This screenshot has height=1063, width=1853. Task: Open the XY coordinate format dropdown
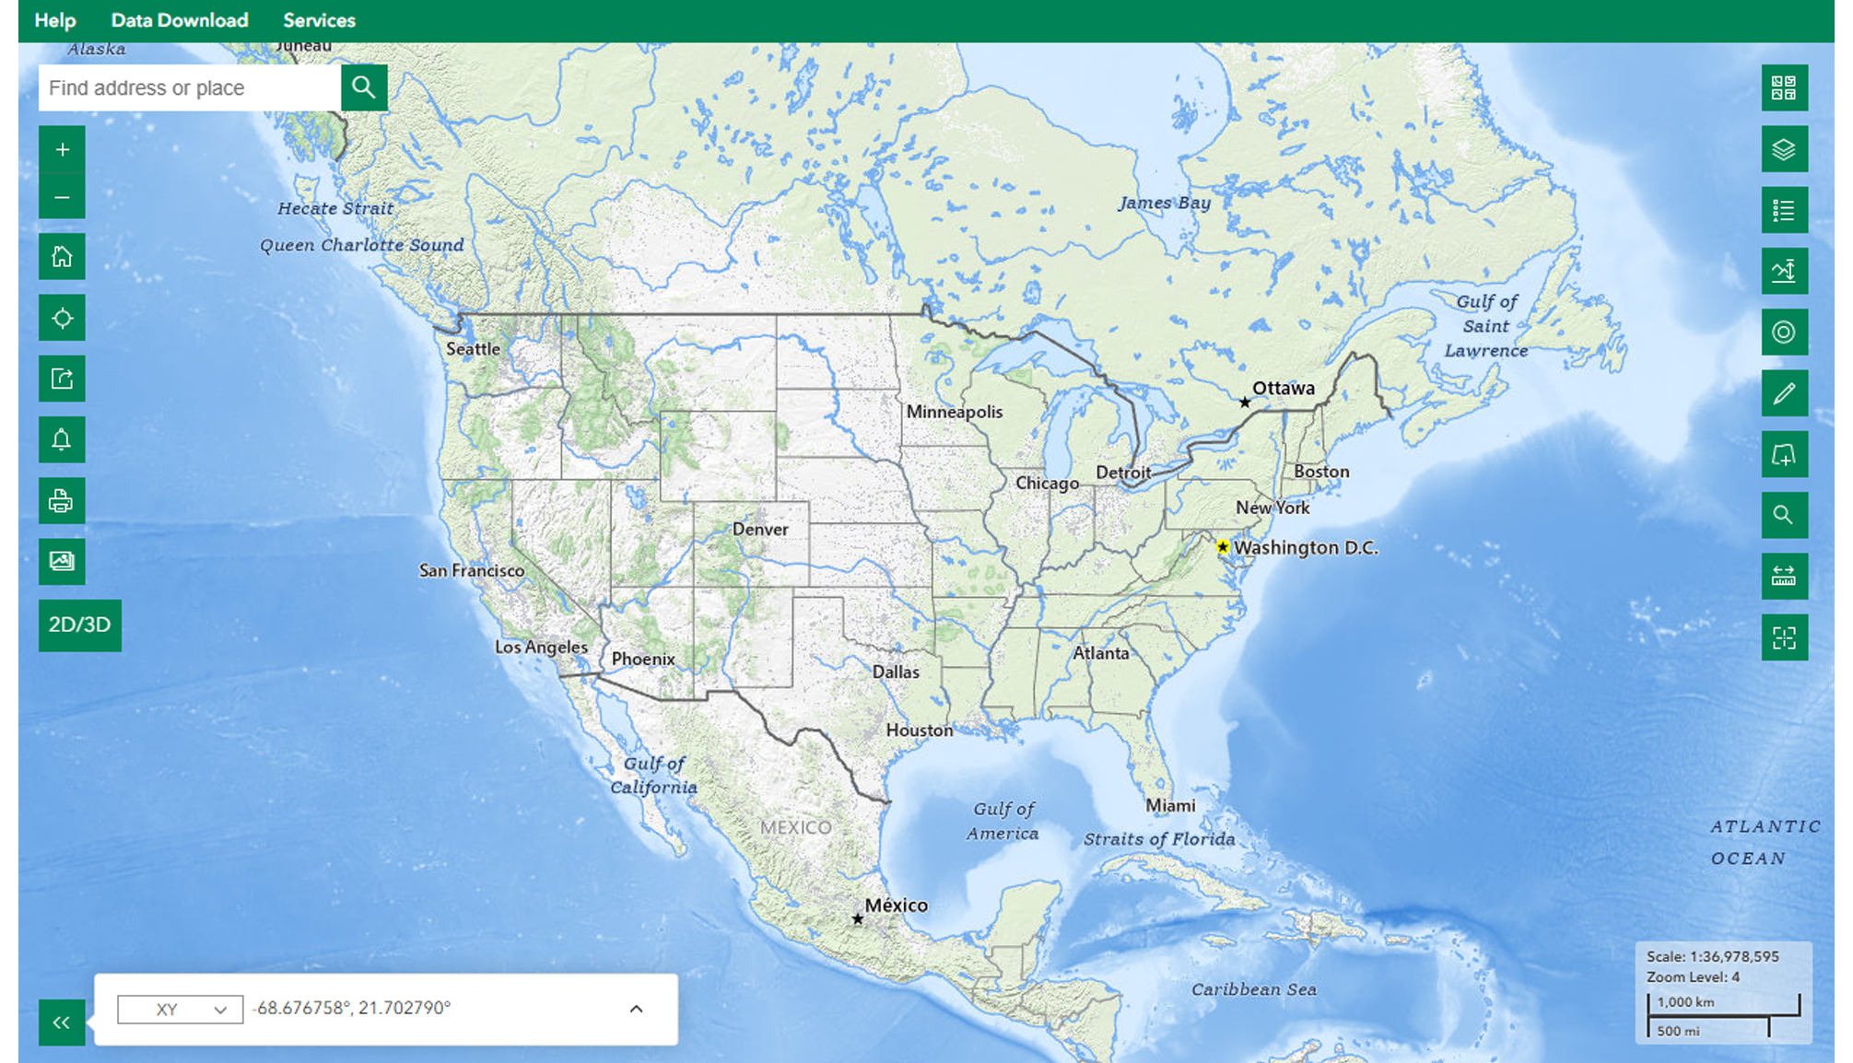click(x=181, y=1010)
